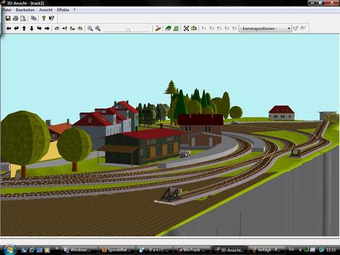Click the Zoom out magnifier icon

[x=90, y=28]
